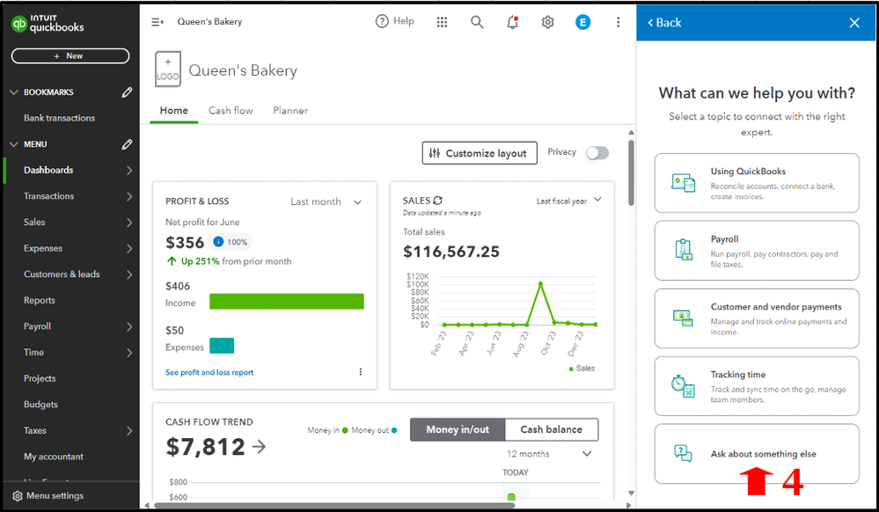879x512 pixels.
Task: Click the horizontal scrollbar thumb
Action: [x=334, y=505]
